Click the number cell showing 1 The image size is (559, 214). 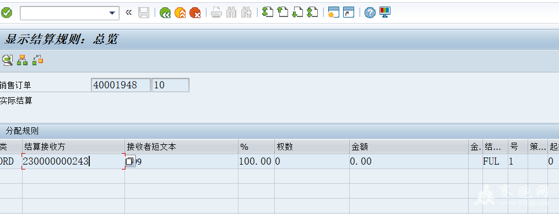click(518, 161)
